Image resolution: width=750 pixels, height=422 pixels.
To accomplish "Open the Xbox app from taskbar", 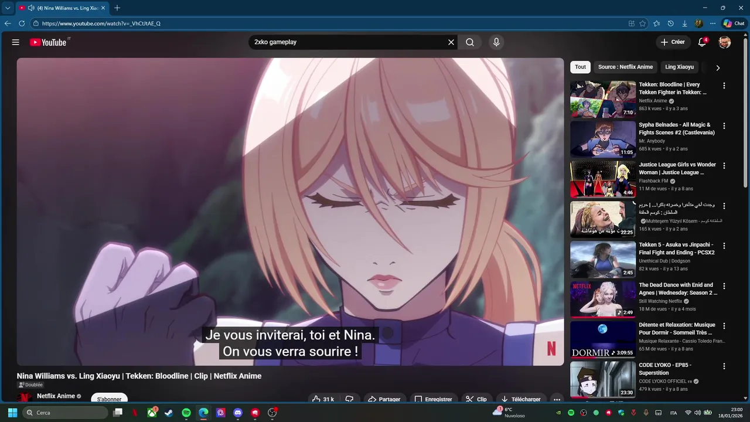I will [152, 413].
